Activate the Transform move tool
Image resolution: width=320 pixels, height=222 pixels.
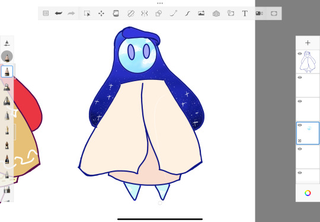[x=101, y=14]
